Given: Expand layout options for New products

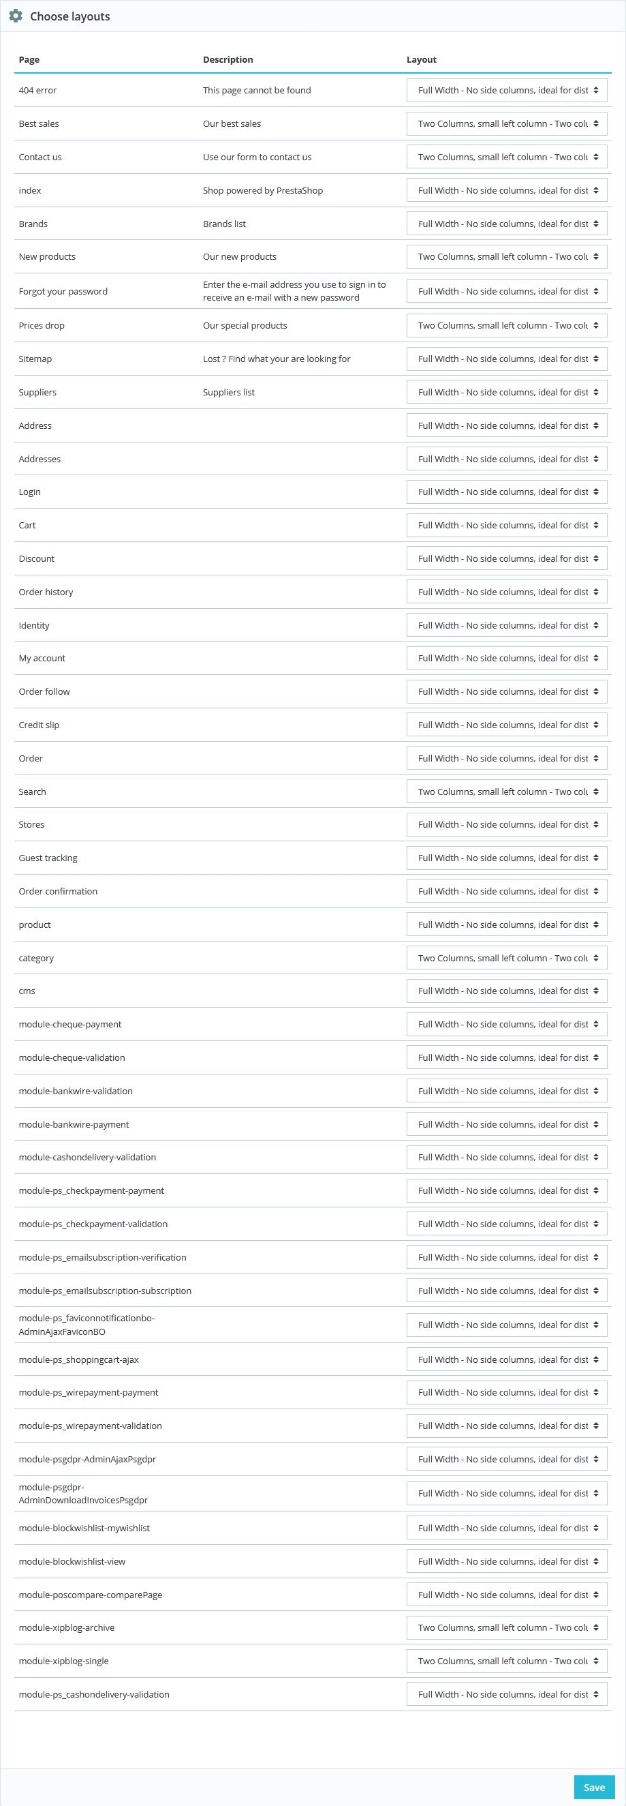Looking at the screenshot, I should tap(506, 256).
